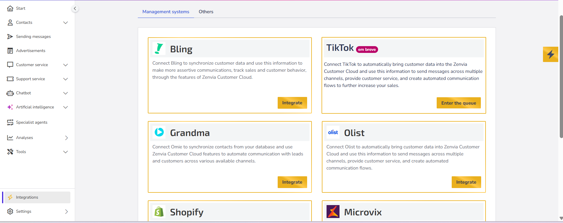Click the TikTok description text

pos(403,75)
